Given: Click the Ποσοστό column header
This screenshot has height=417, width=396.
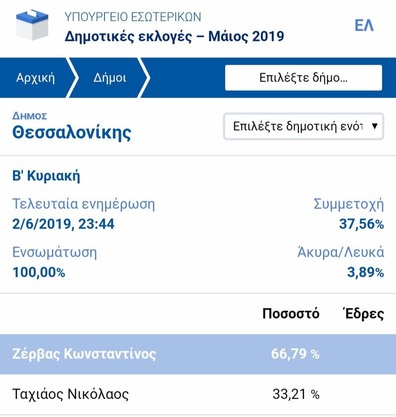Looking at the screenshot, I should point(291,314).
